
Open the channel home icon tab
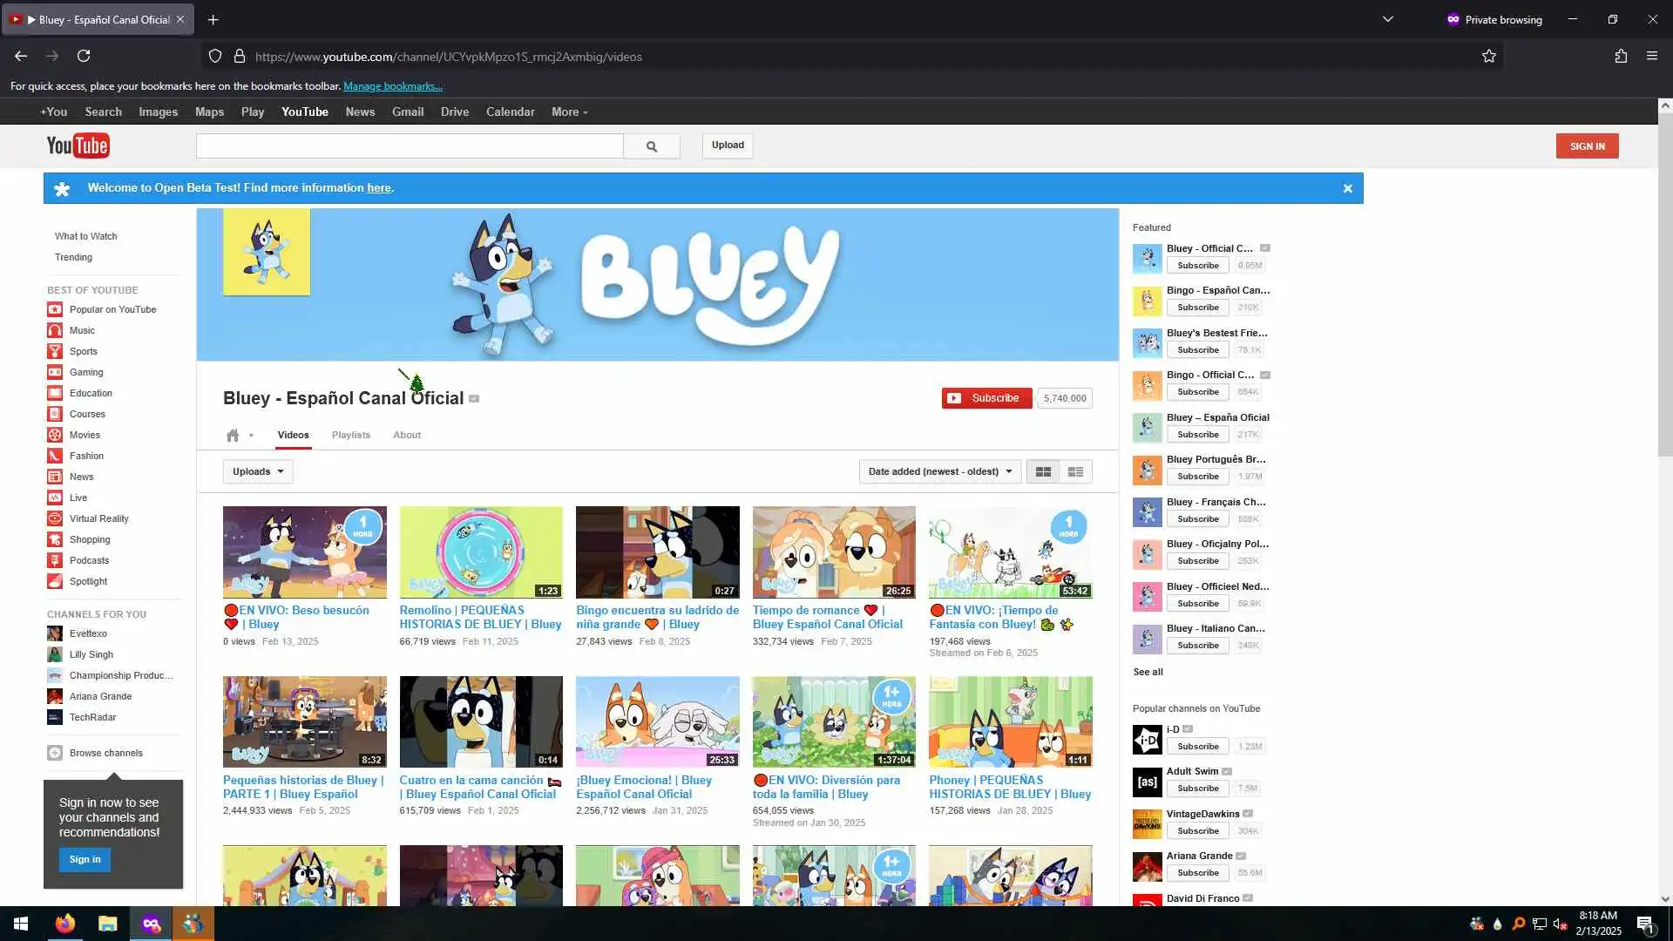click(x=233, y=435)
